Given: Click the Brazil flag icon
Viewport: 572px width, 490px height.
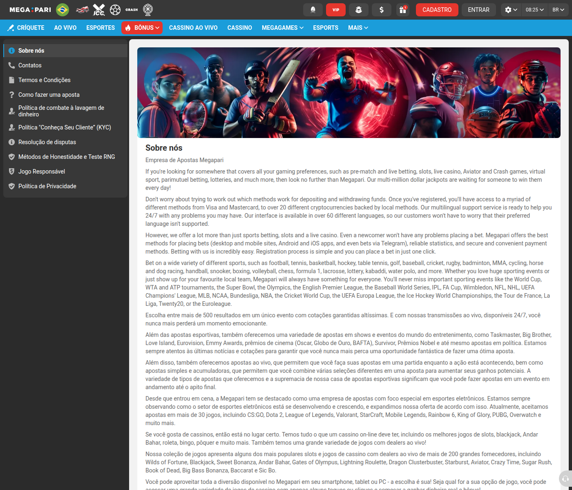Looking at the screenshot, I should pyautogui.click(x=63, y=10).
